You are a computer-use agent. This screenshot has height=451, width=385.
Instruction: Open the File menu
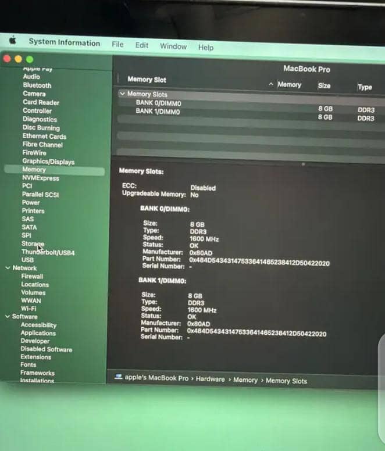click(117, 44)
